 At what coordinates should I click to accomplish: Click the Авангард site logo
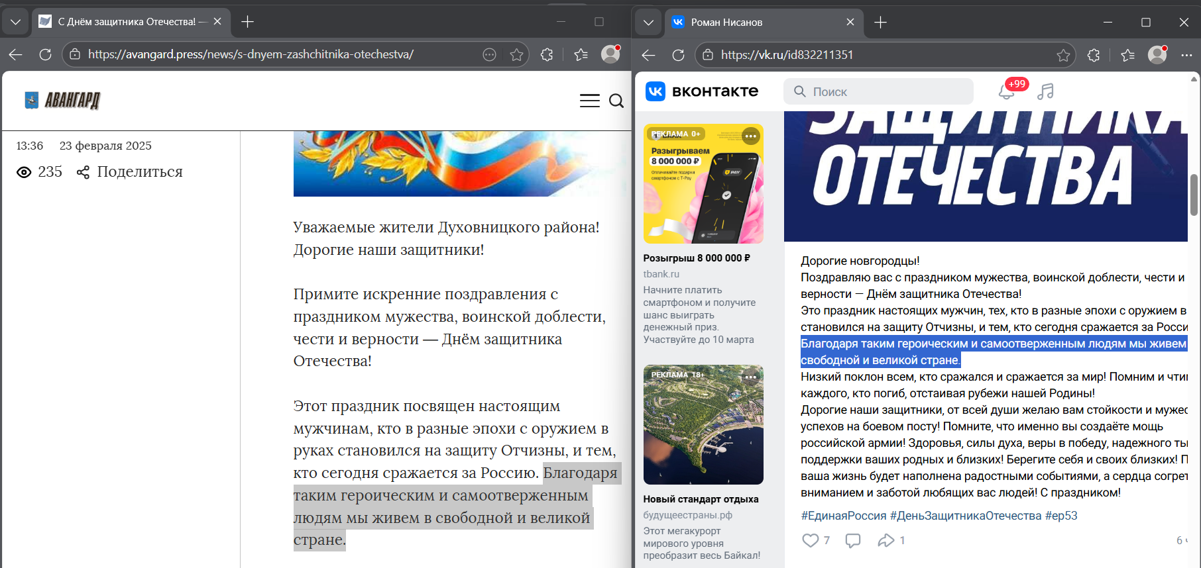point(62,100)
